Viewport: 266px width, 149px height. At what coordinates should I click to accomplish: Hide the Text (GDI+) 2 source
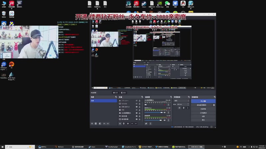pyautogui.click(x=137, y=107)
